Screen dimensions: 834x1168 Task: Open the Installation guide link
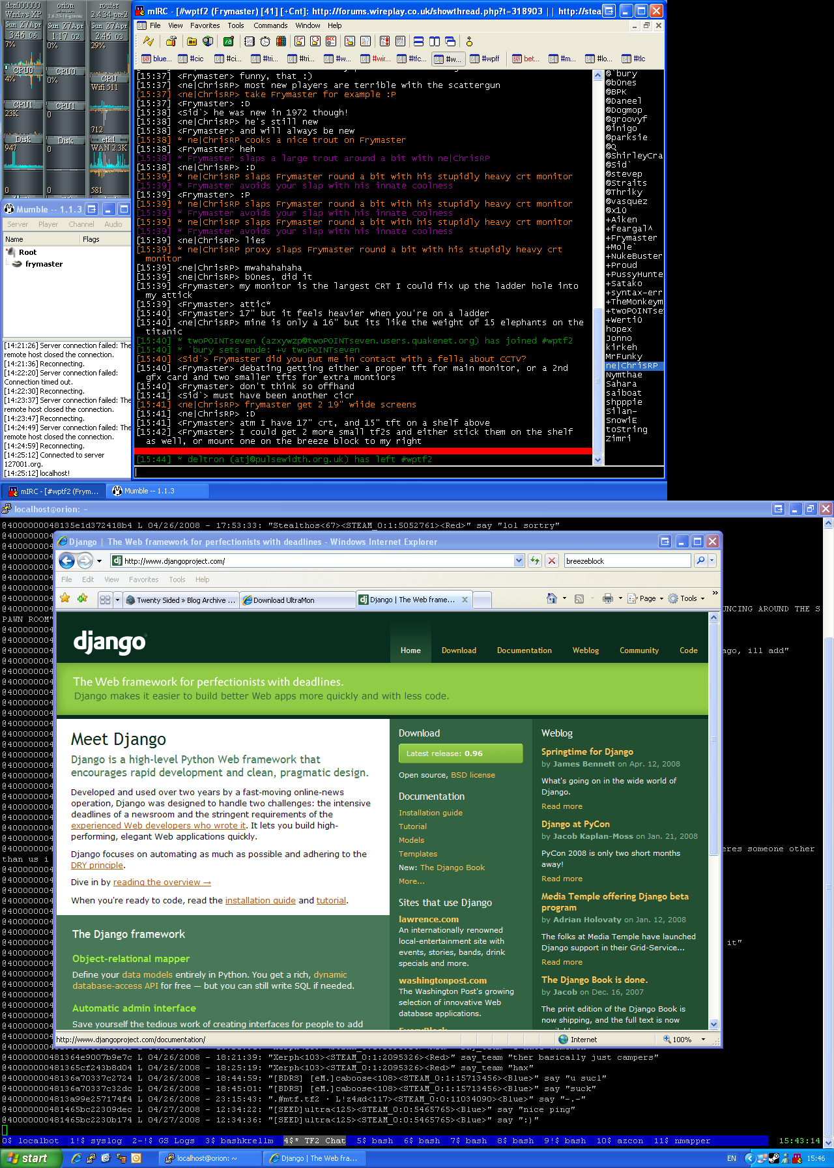[431, 813]
